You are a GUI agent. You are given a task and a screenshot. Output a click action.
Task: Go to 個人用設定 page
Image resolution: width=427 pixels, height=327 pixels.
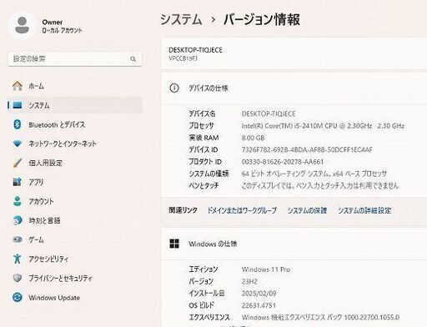(75, 163)
